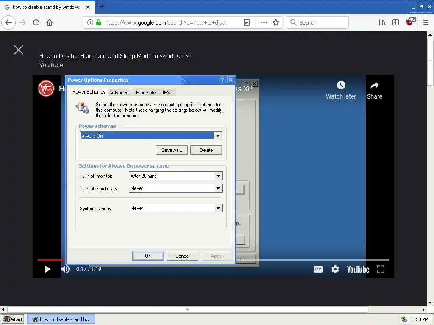Close the Power Options Properties dialog
The image size is (434, 325).
231,80
